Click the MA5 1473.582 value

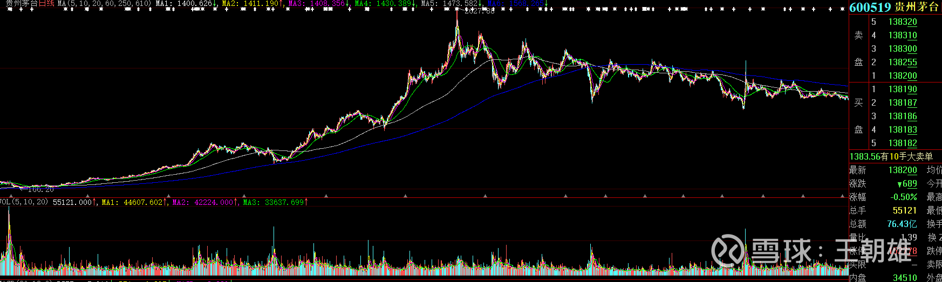pos(452,3)
